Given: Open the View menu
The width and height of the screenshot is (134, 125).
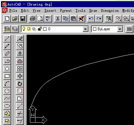Looking at the screenshot, I should tap(36, 10).
